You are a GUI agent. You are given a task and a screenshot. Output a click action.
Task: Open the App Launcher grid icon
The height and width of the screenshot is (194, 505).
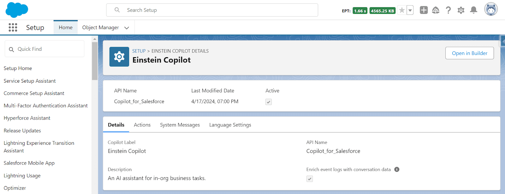pyautogui.click(x=13, y=27)
